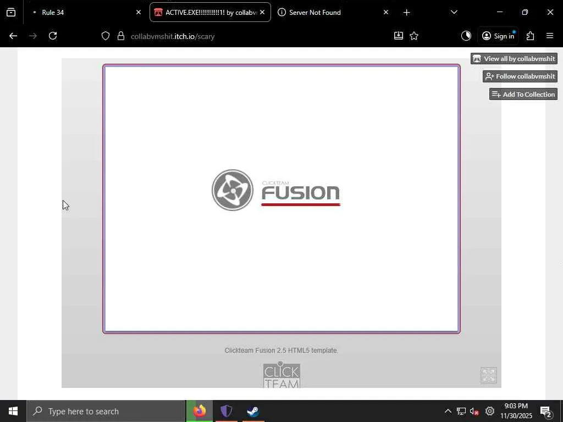Viewport: 563px width, 422px height.
Task: Toggle fullscreen for the embedded game
Action: point(489,375)
